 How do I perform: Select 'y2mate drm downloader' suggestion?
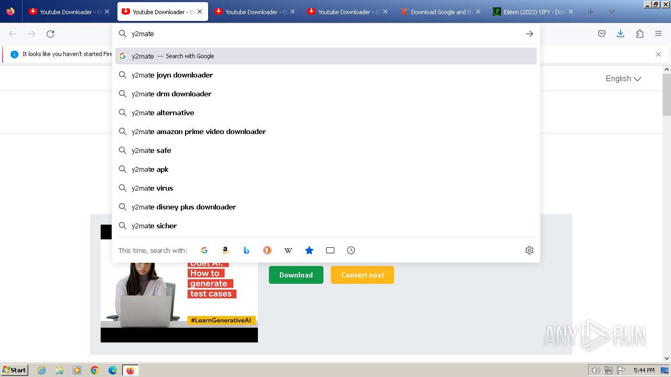pos(326,94)
